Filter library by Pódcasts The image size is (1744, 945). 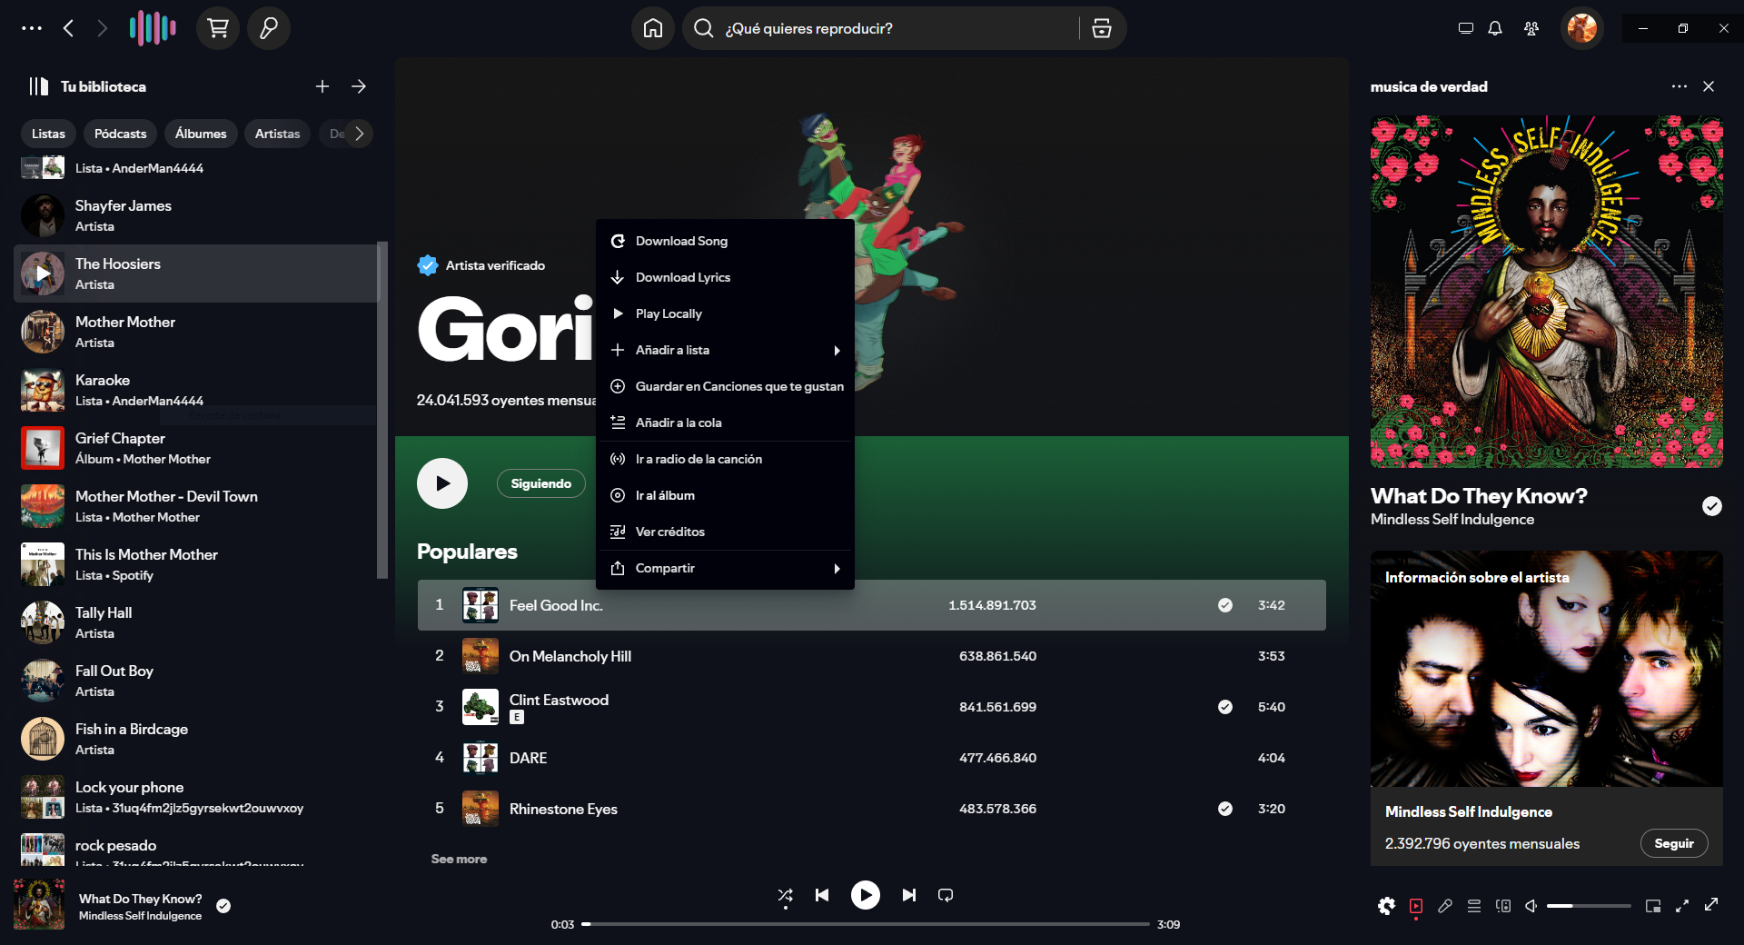point(120,134)
